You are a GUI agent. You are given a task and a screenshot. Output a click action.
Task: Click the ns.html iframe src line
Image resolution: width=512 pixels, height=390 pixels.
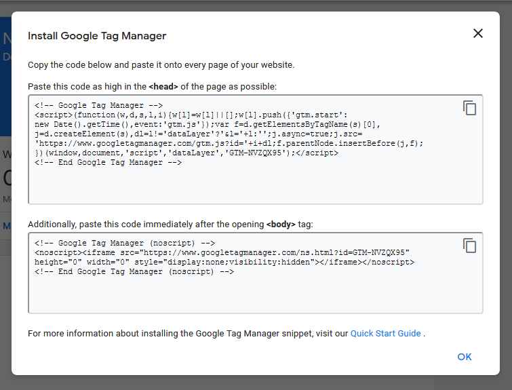(222, 252)
